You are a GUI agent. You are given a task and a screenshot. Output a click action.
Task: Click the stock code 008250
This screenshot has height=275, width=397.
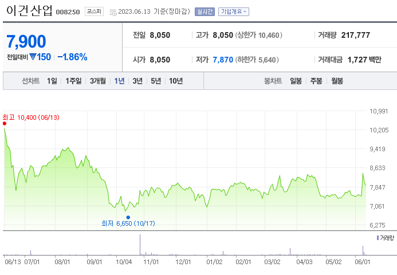click(x=68, y=12)
